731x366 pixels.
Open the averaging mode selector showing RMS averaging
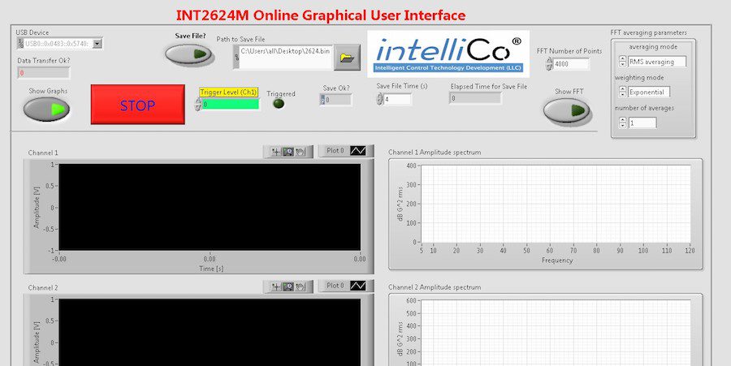657,62
